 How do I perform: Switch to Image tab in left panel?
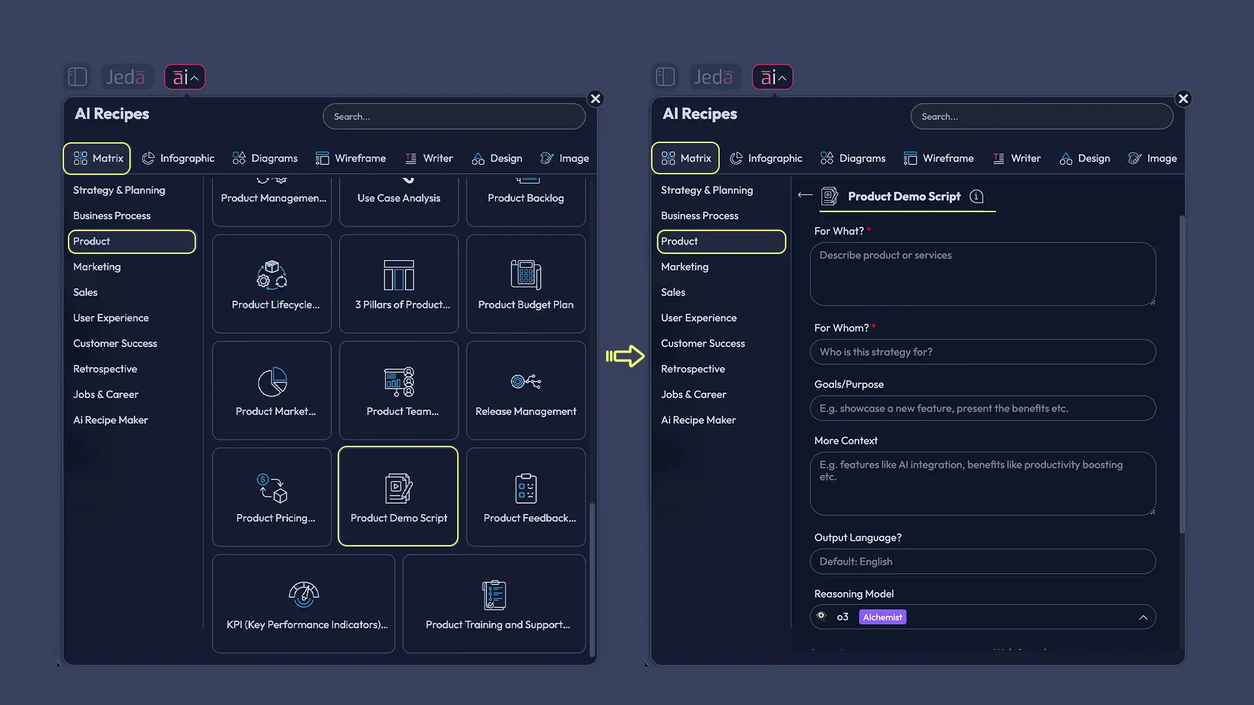565,159
